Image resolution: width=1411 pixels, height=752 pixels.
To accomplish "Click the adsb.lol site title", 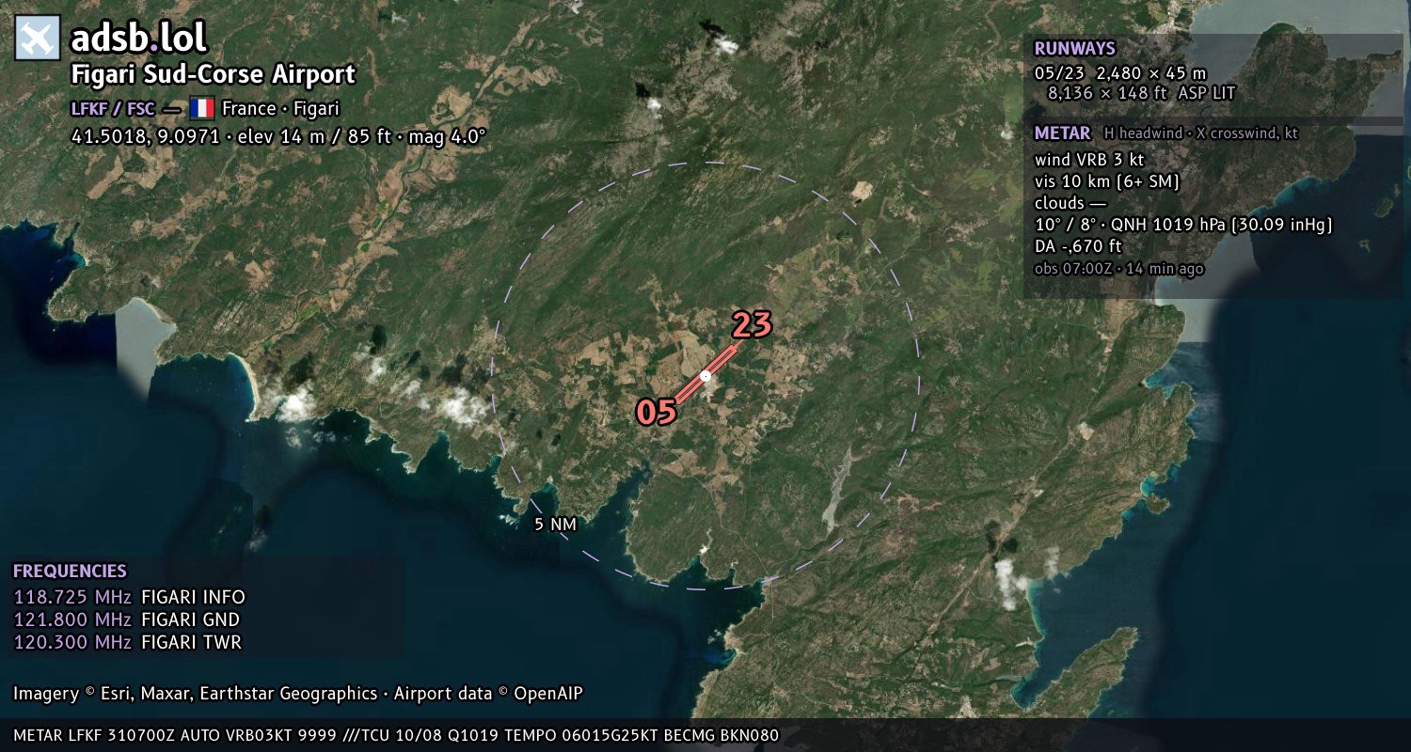I will (x=138, y=38).
